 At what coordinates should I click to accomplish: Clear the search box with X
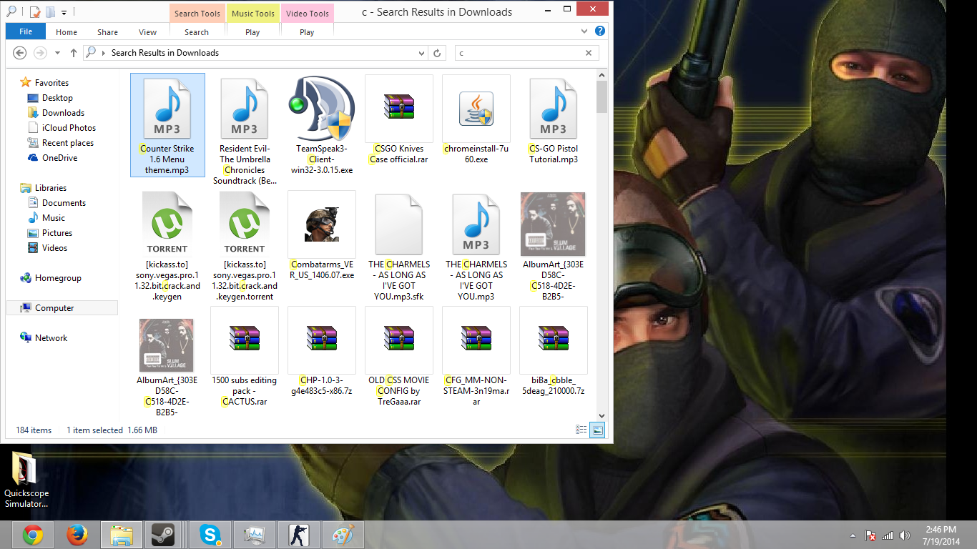589,53
